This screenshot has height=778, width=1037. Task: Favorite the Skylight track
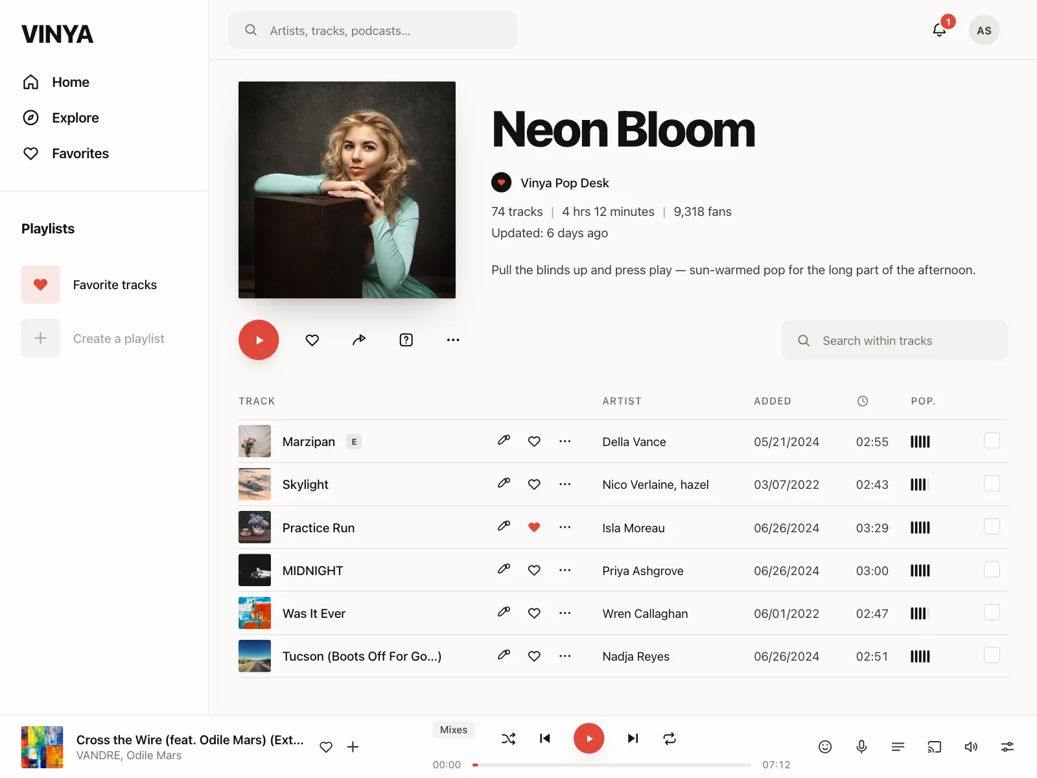(x=534, y=484)
